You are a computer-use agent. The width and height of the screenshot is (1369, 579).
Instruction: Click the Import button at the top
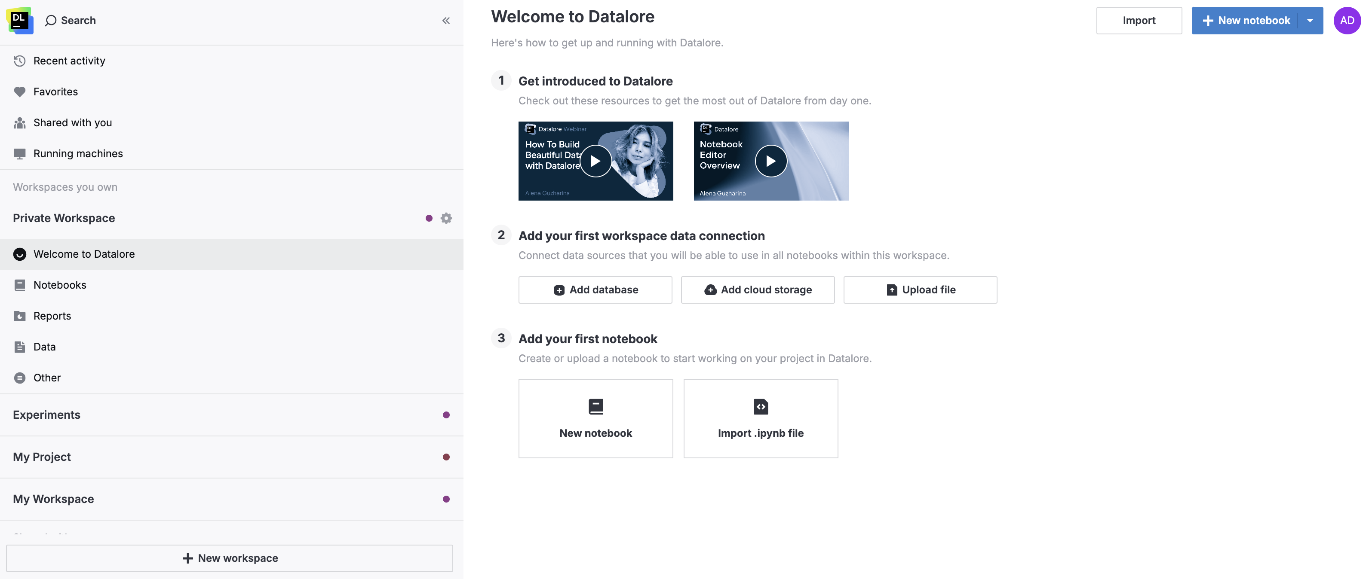click(x=1139, y=20)
